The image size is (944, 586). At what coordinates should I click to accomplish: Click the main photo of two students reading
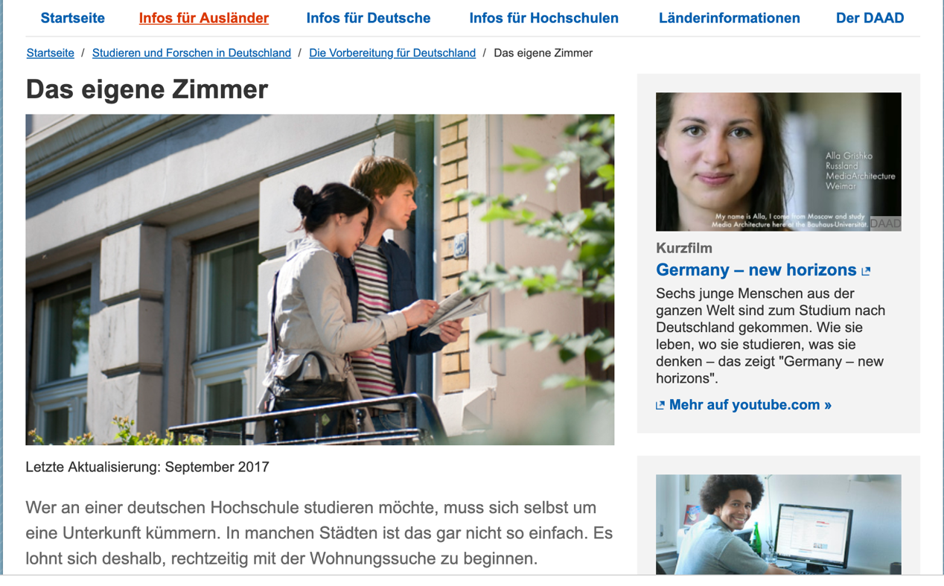pos(320,280)
